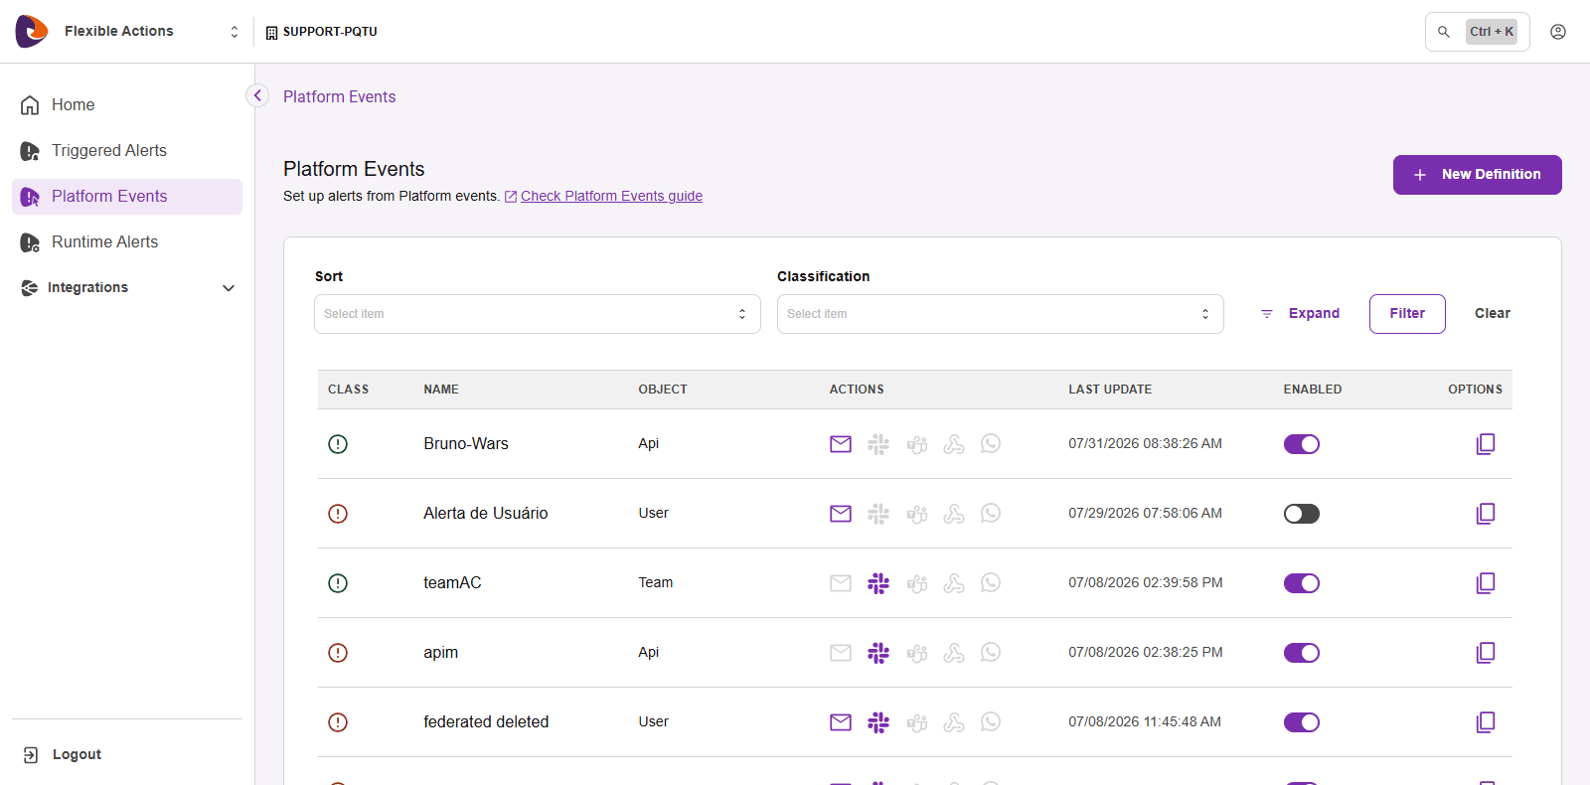This screenshot has height=785, width=1590.
Task: Expand the Integrations sidebar section
Action: [127, 288]
